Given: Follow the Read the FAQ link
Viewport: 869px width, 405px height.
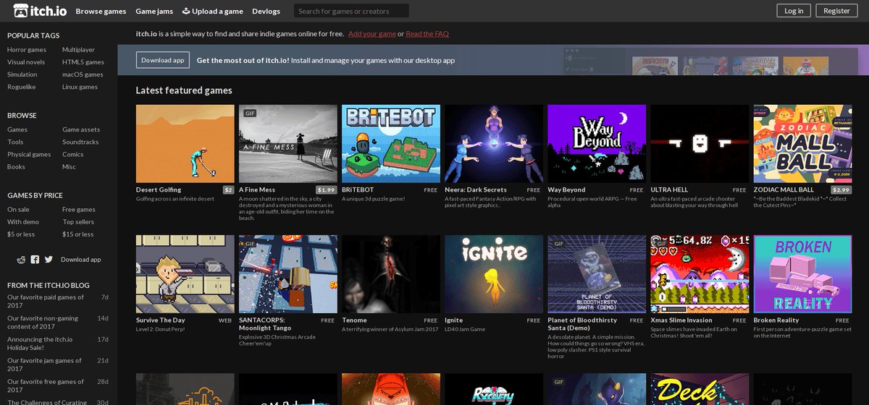Looking at the screenshot, I should tap(427, 34).
